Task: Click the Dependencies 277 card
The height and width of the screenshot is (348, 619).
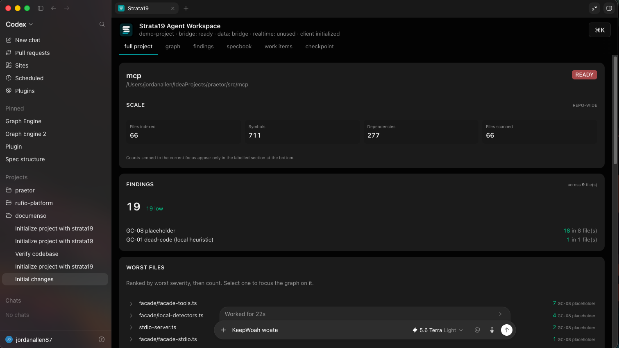Action: 421,131
